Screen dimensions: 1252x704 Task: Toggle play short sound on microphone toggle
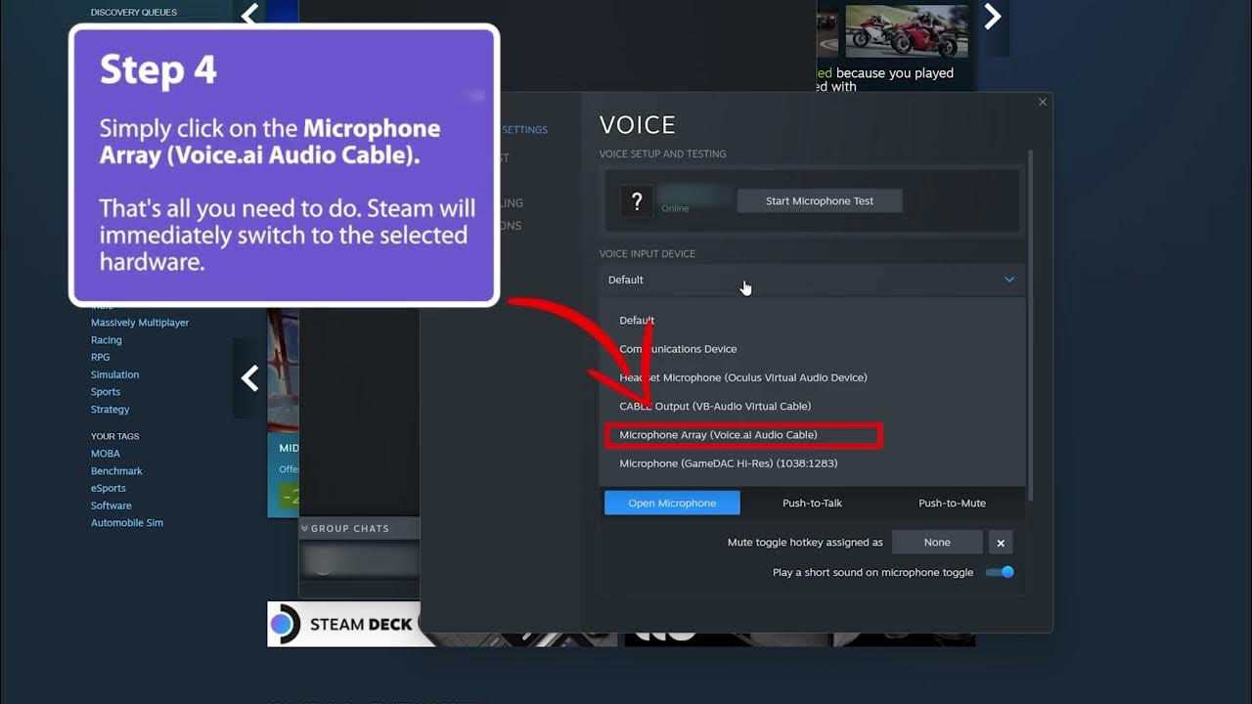1000,572
